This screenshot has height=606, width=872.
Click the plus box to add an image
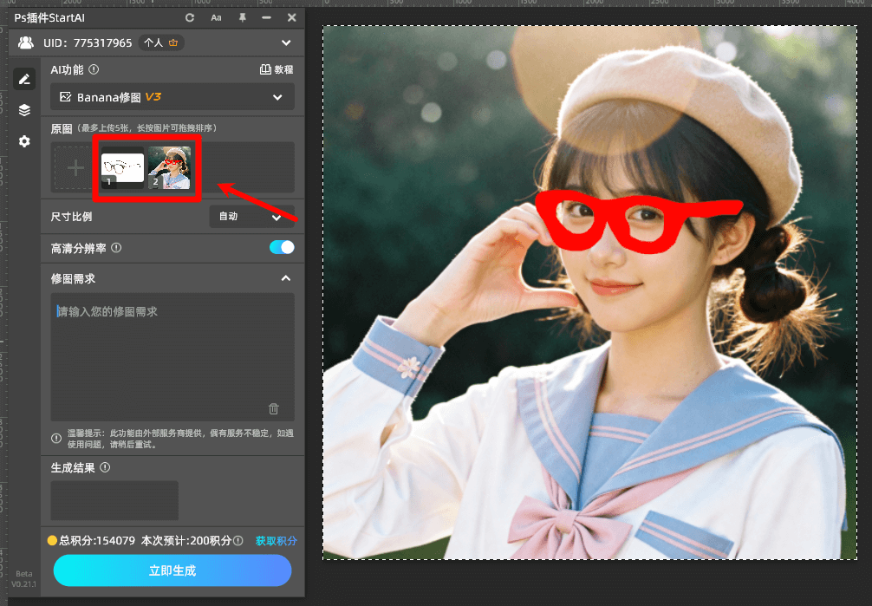(x=76, y=167)
